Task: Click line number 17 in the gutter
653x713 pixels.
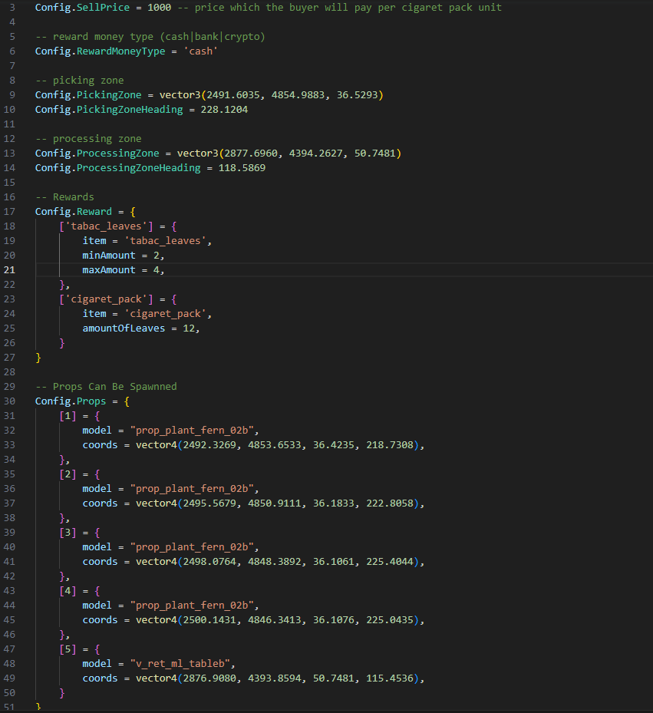Action: tap(12, 211)
